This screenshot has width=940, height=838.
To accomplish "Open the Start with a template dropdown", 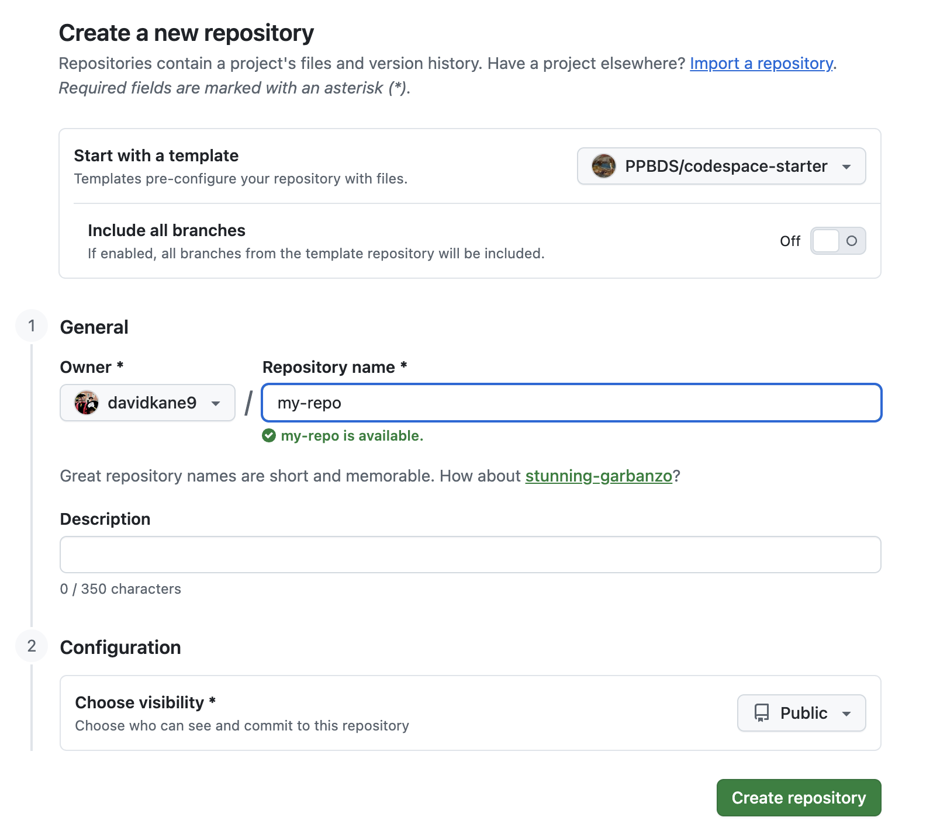I will 721,166.
